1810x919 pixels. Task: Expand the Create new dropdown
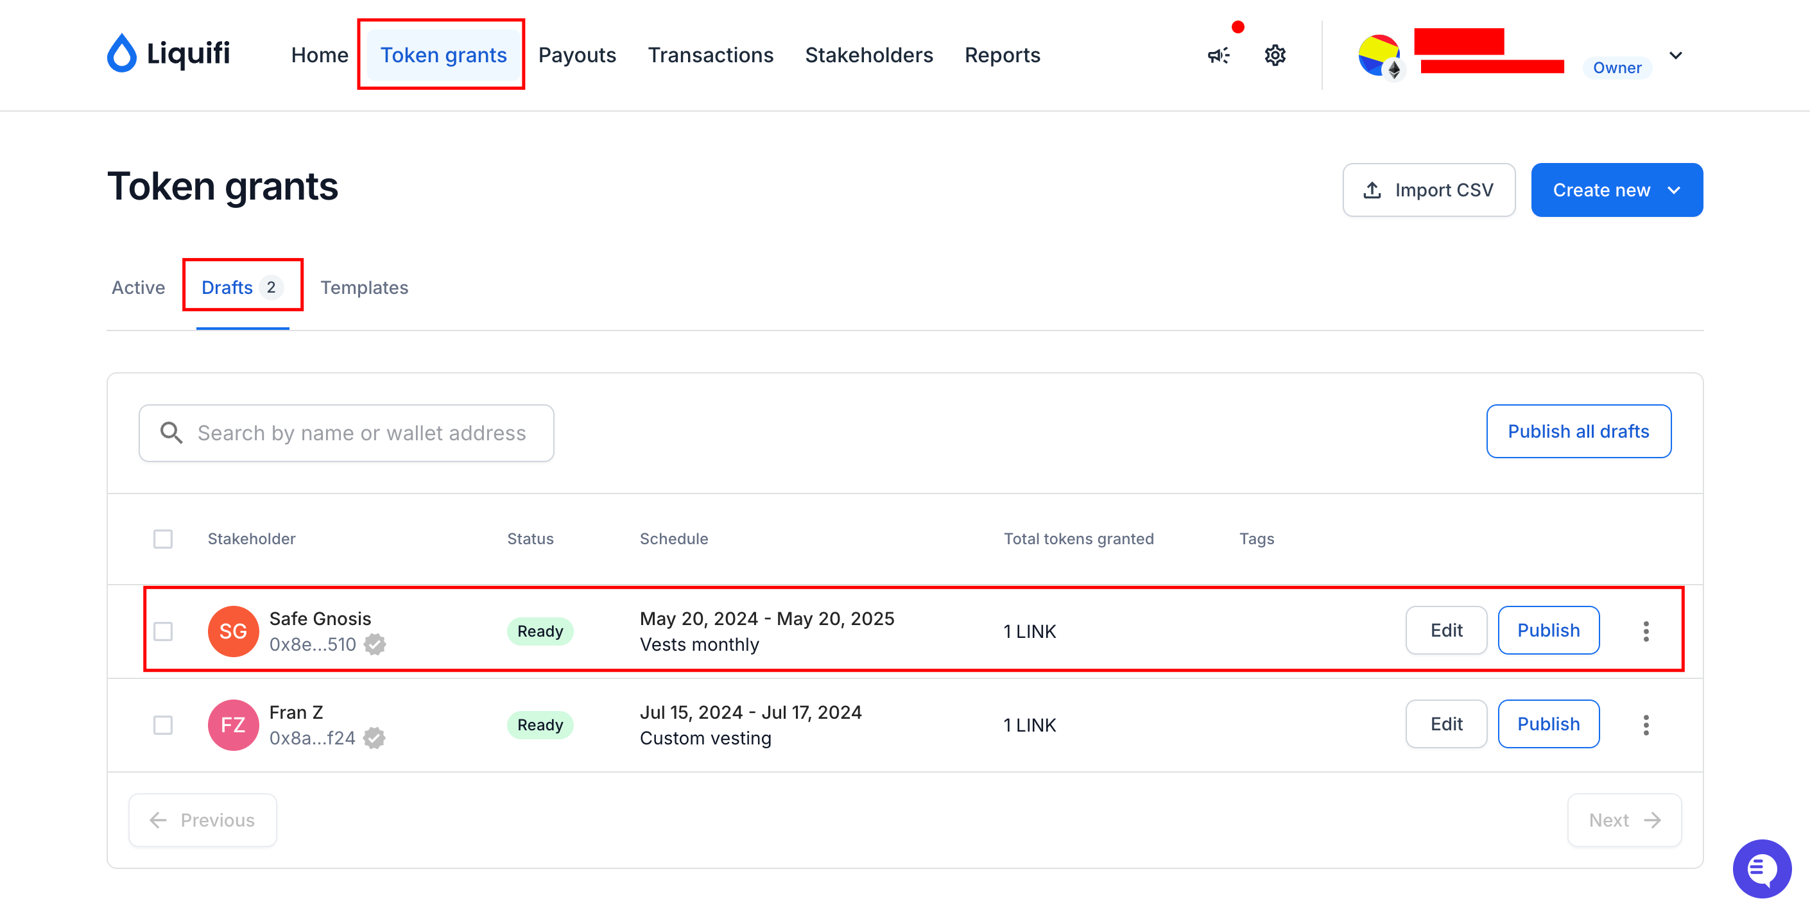1617,190
